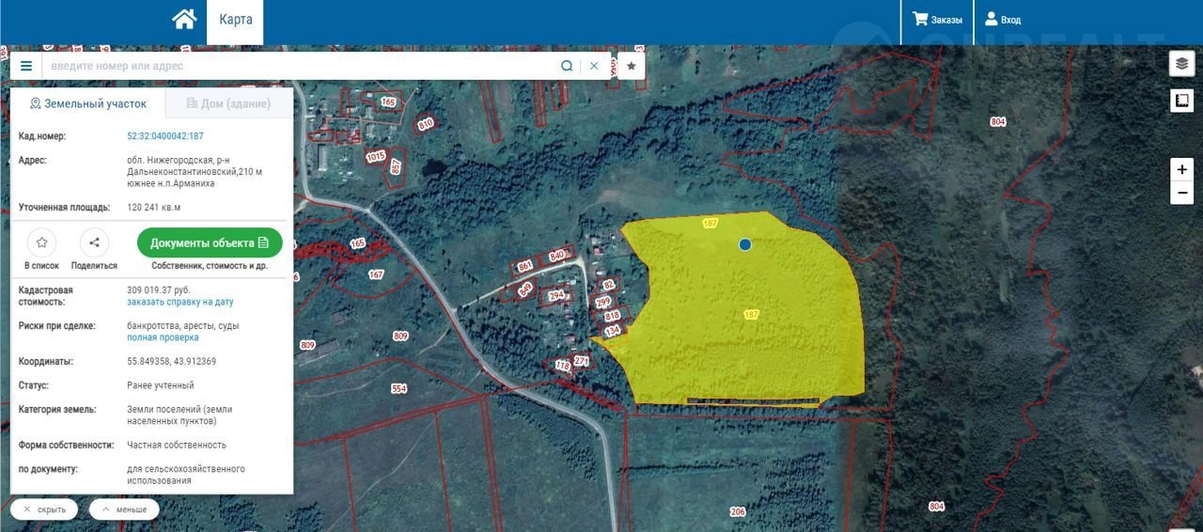This screenshot has height=532, width=1203.
Task: Open the Карта tab in header
Action: 235,20
